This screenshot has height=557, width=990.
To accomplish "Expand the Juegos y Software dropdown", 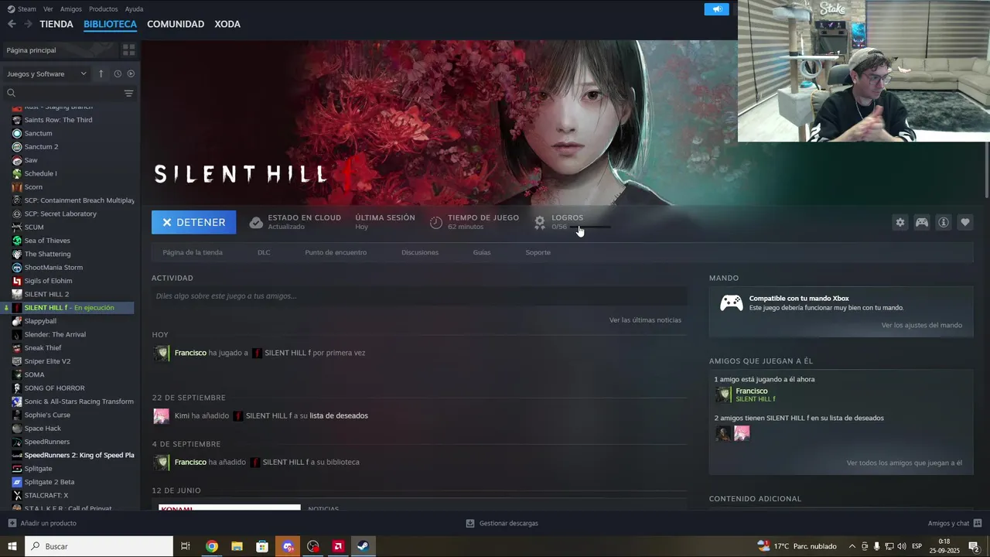I will pyautogui.click(x=46, y=73).
